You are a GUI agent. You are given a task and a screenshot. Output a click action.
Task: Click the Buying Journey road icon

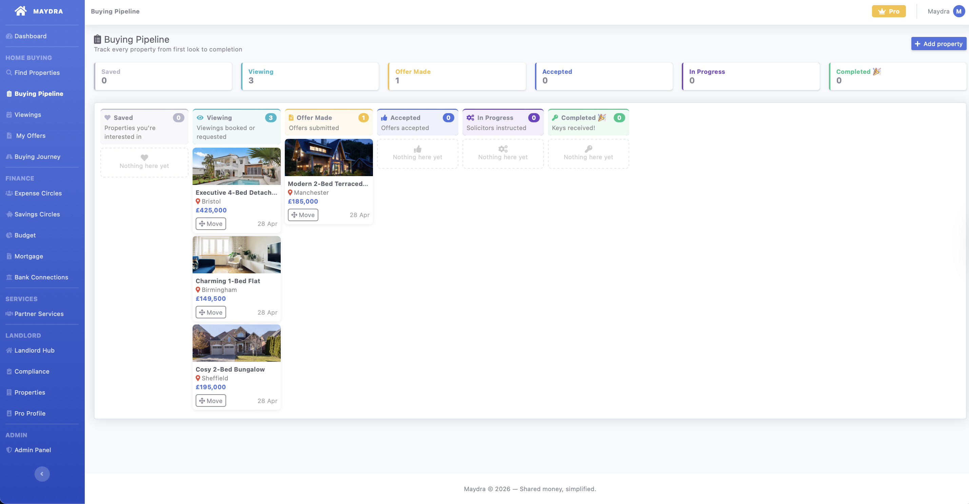(x=9, y=157)
